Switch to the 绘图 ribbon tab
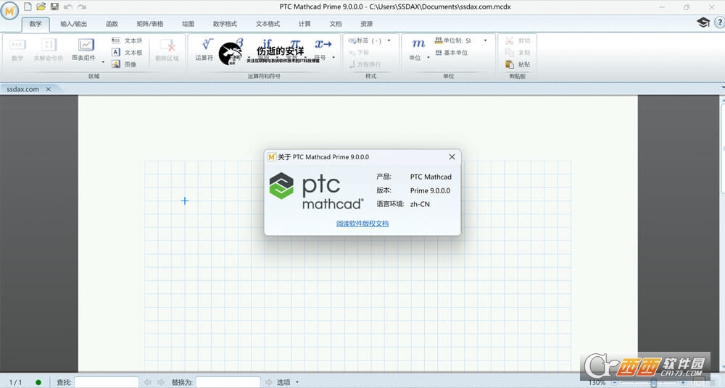This screenshot has width=725, height=388. (x=188, y=24)
